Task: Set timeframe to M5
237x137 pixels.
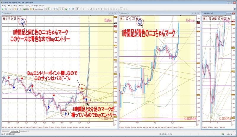Action: click(x=108, y=9)
